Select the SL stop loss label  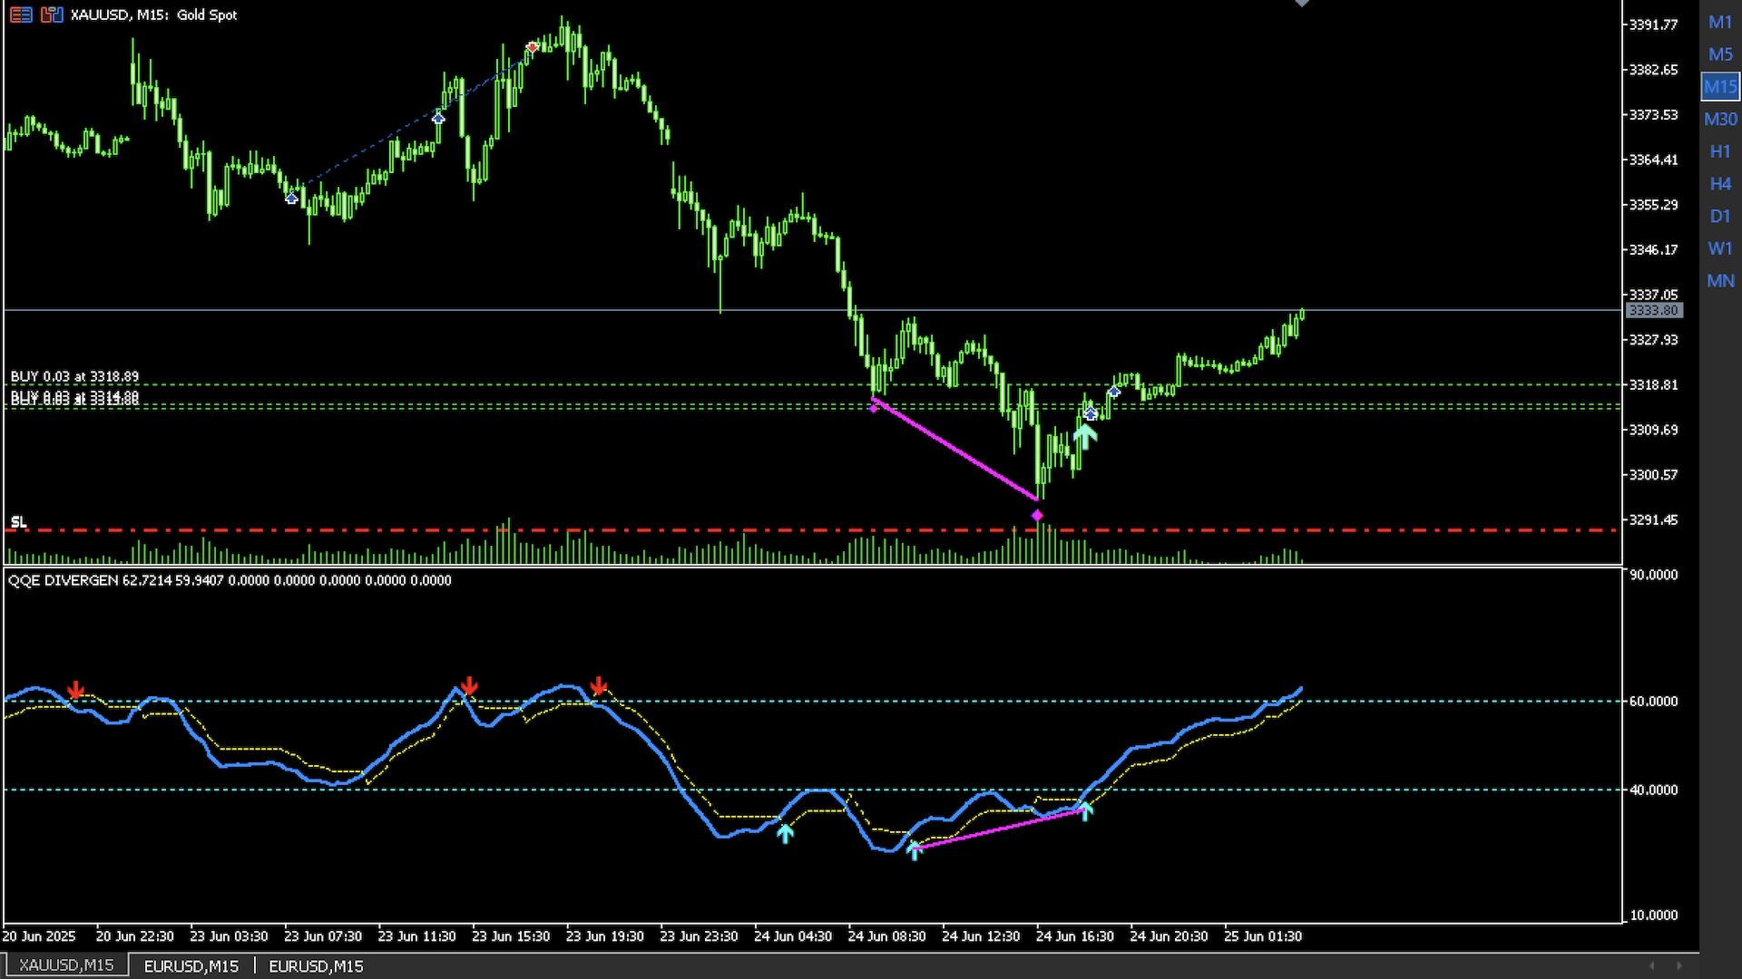point(19,522)
